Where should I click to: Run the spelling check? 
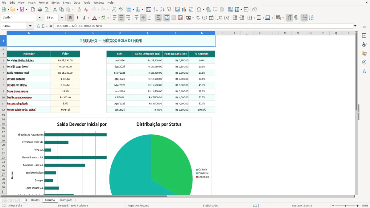[121, 10]
